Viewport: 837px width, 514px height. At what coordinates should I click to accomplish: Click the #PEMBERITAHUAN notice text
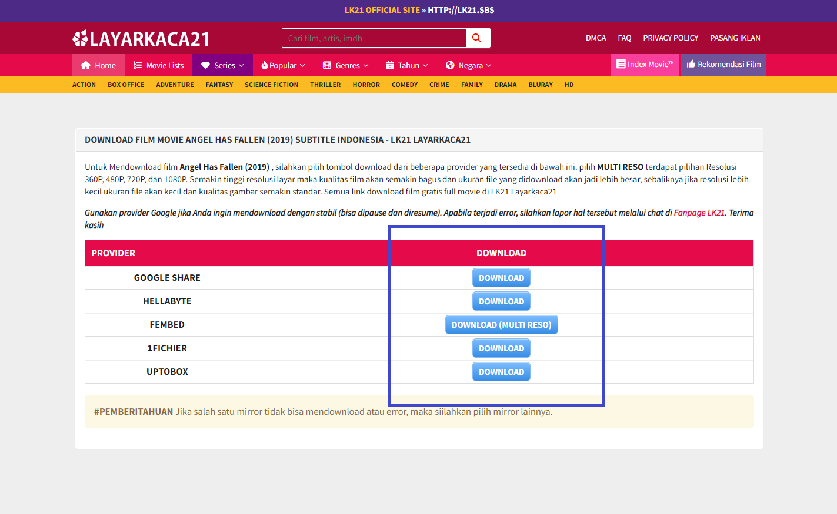tap(323, 412)
